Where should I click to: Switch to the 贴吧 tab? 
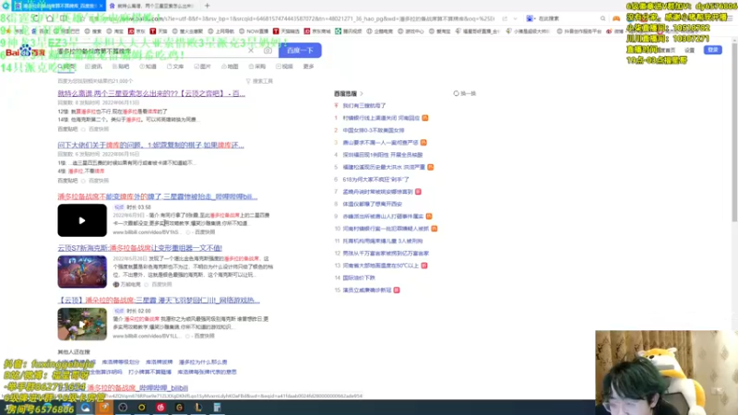(121, 66)
